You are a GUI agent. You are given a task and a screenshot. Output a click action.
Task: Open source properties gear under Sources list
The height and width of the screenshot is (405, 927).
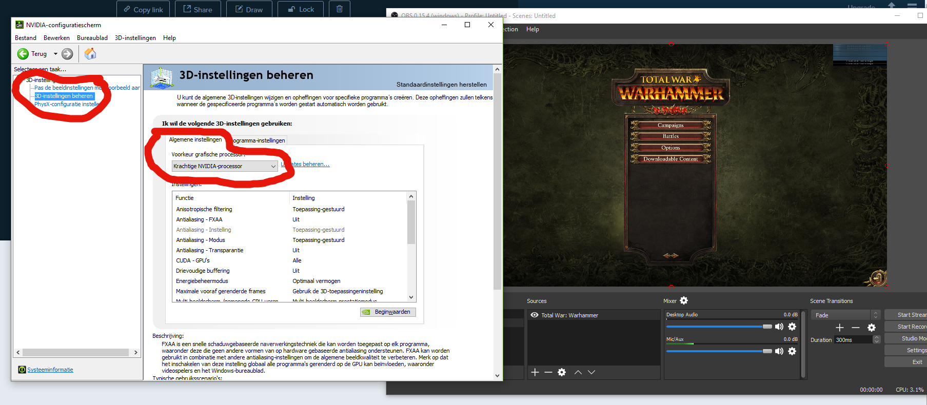tap(562, 372)
